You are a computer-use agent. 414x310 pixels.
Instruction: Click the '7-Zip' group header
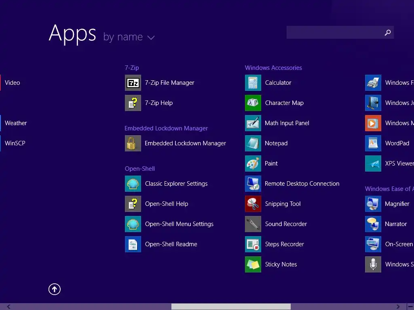(132, 68)
